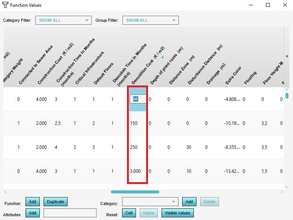Click the sort arrow on Demolition Cost column
This screenshot has height=220, width=293.
pos(162,57)
